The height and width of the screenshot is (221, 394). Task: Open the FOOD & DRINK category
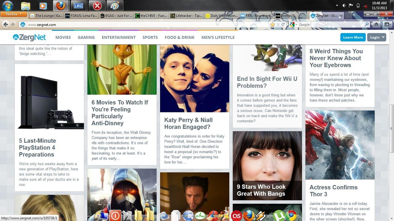point(179,37)
